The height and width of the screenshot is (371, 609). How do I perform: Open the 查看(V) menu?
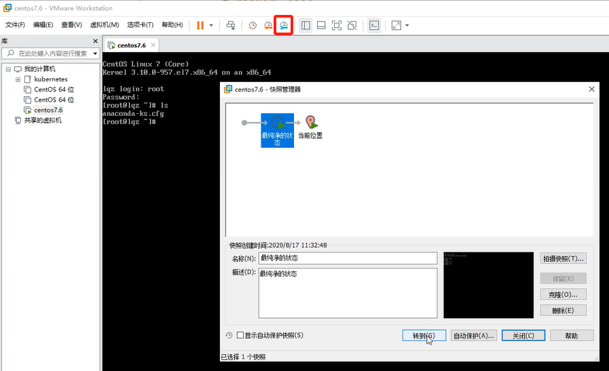pos(71,25)
